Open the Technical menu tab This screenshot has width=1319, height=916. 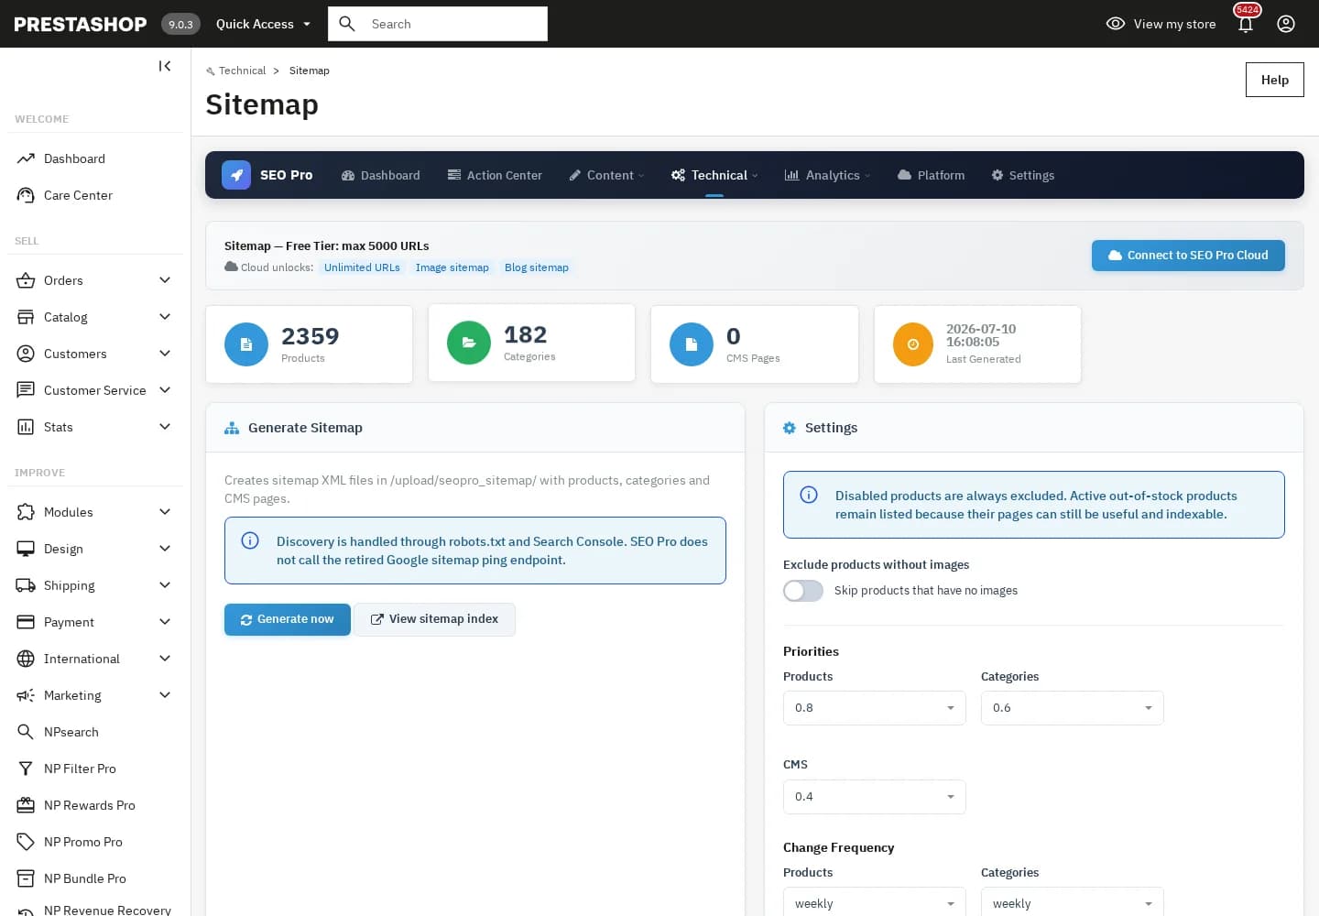[x=714, y=175]
